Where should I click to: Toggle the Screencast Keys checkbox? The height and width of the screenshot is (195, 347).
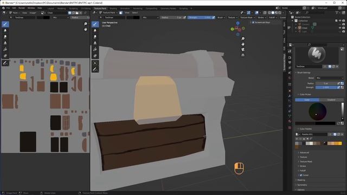click(x=253, y=22)
